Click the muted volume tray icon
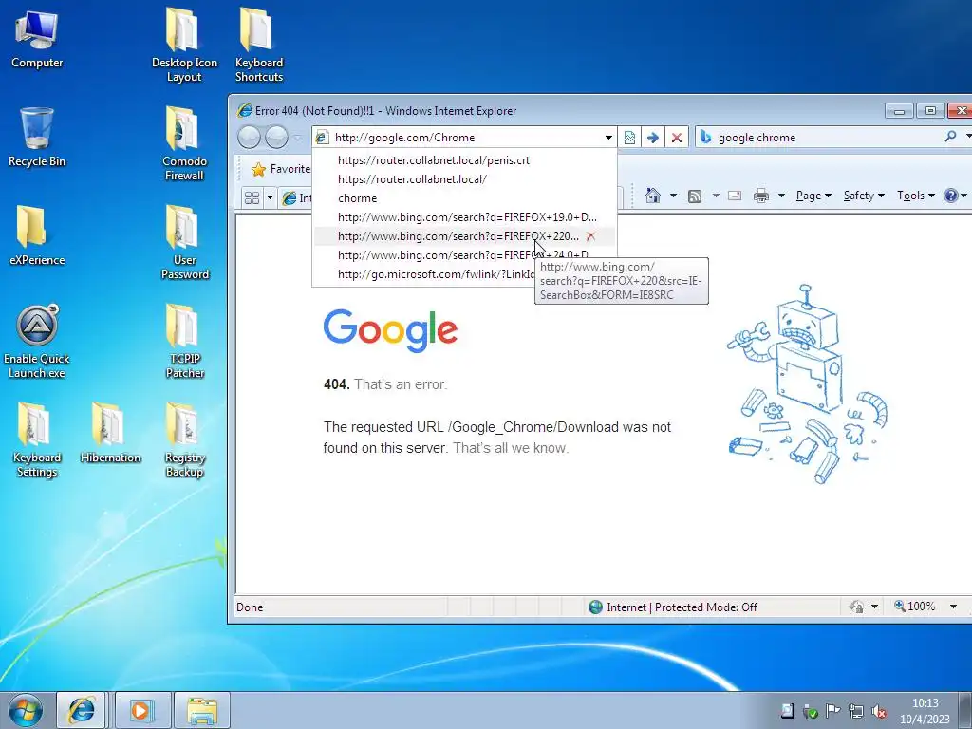The height and width of the screenshot is (729, 972). (x=878, y=711)
